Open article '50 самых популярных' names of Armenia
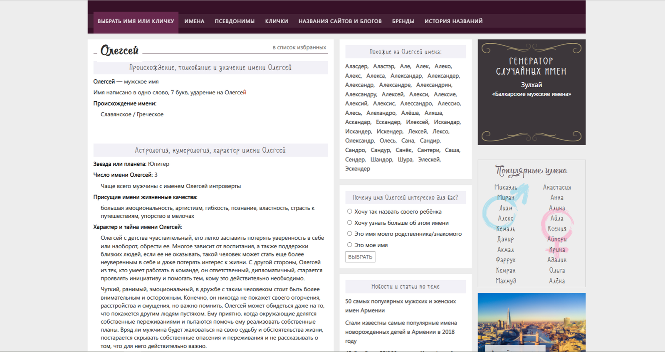Image resolution: width=665 pixels, height=352 pixels. click(400, 306)
